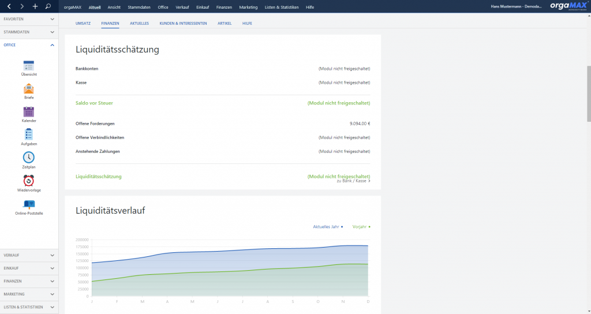The image size is (591, 314).
Task: Select the Finanzen dashboard tab
Action: coord(110,23)
